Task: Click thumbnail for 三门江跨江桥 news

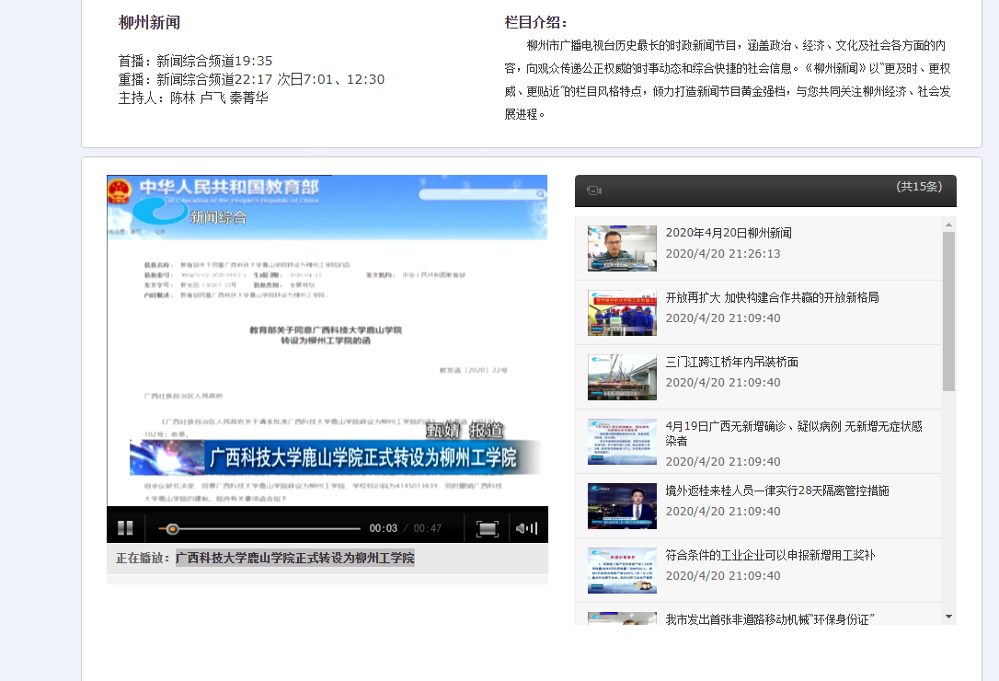Action: [x=622, y=376]
